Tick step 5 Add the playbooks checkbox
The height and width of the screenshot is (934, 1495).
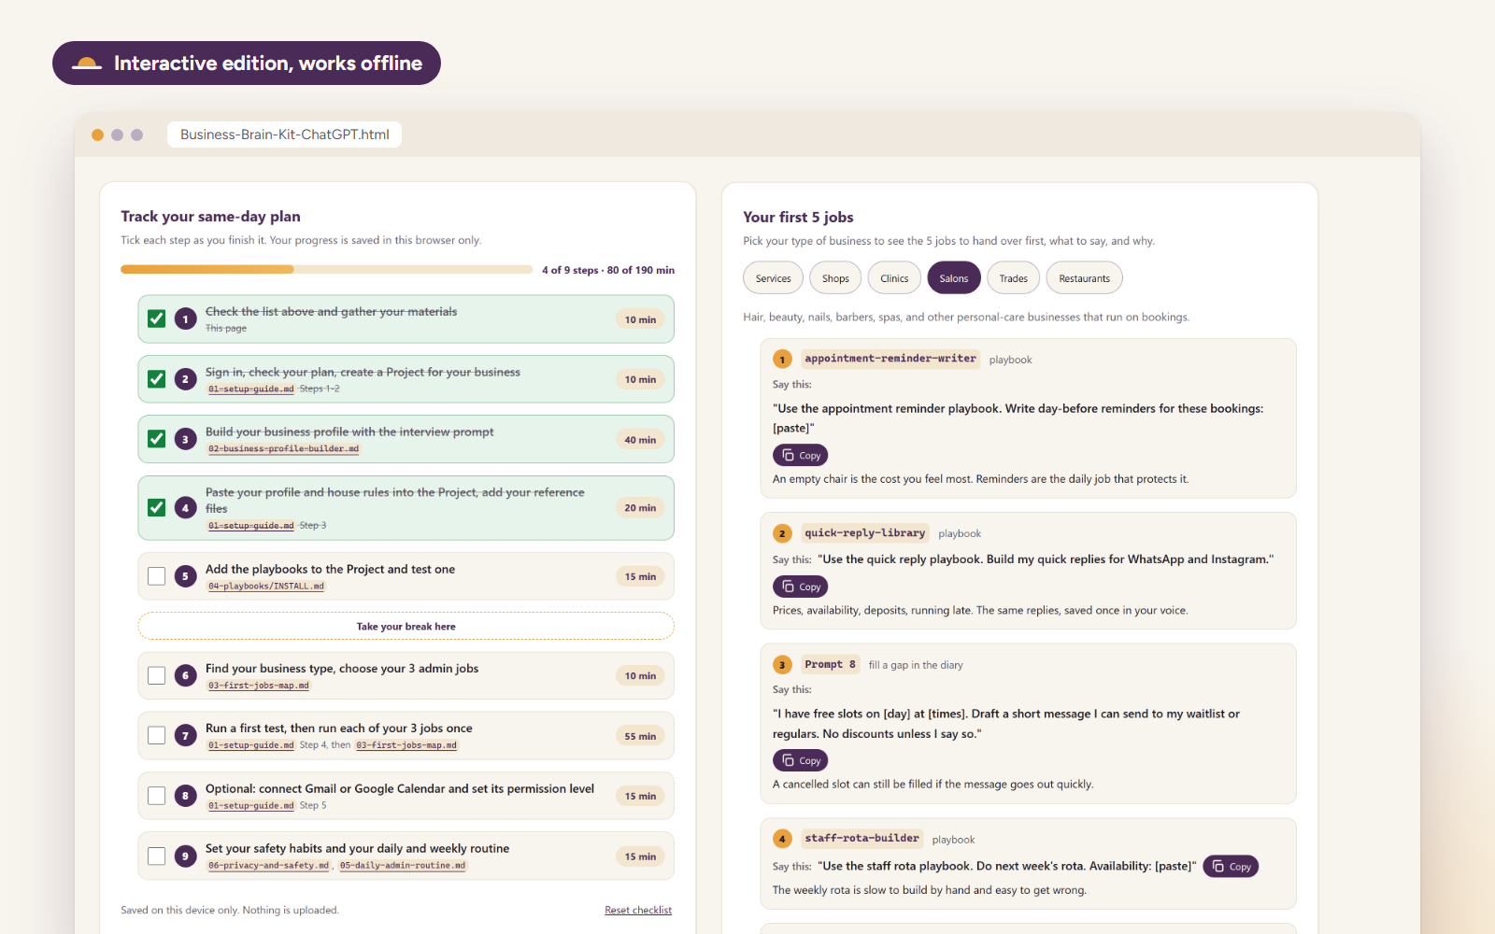point(157,576)
